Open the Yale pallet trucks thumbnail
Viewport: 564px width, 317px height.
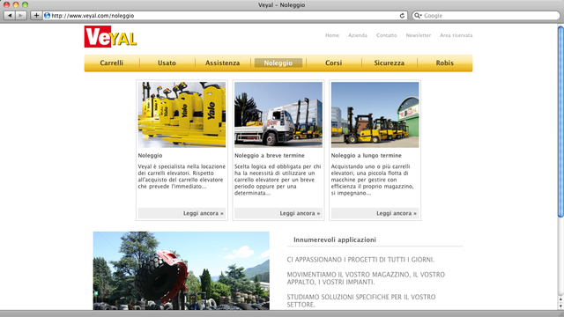[182, 114]
